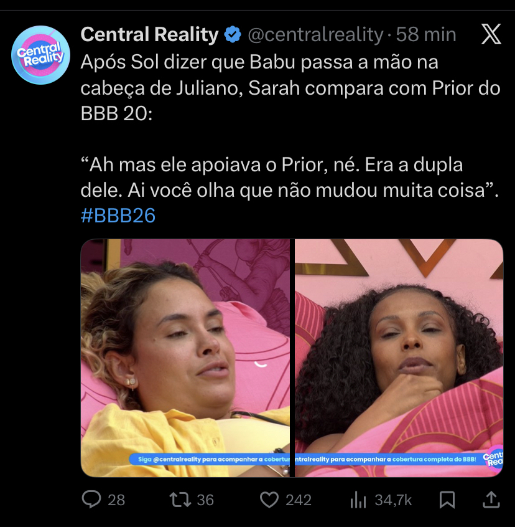Open right photo of curly-haired woman
515x527 pixels.
pyautogui.click(x=399, y=358)
